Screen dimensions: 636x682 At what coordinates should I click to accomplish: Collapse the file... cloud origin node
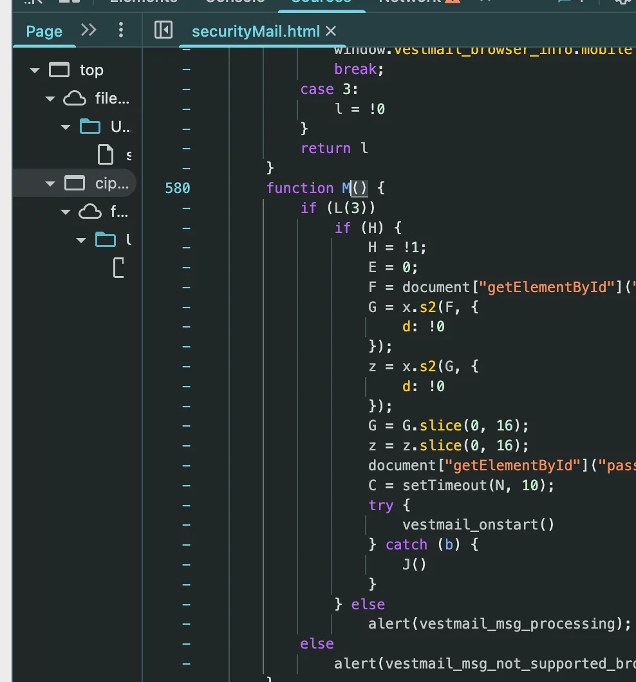click(x=50, y=98)
